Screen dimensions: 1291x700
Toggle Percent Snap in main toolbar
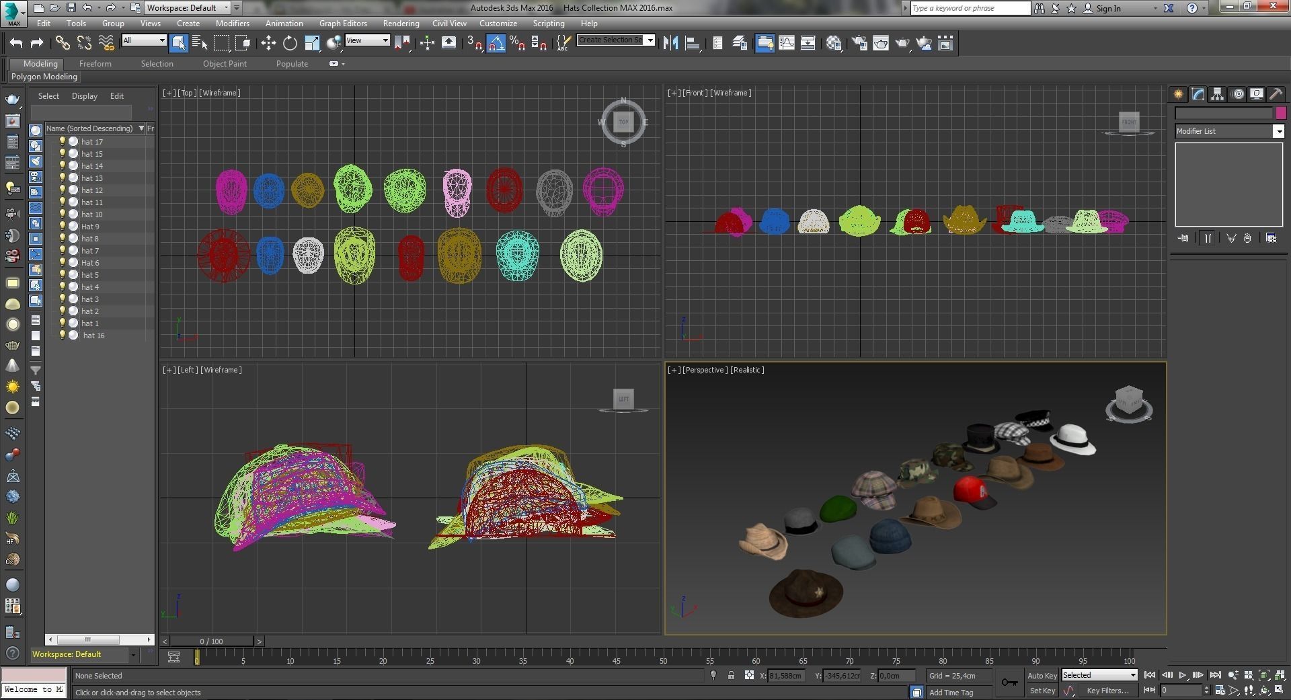[x=517, y=43]
